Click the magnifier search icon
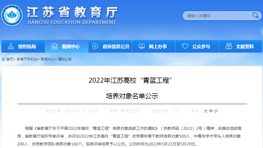The height and width of the screenshot is (148, 263). tap(255, 15)
